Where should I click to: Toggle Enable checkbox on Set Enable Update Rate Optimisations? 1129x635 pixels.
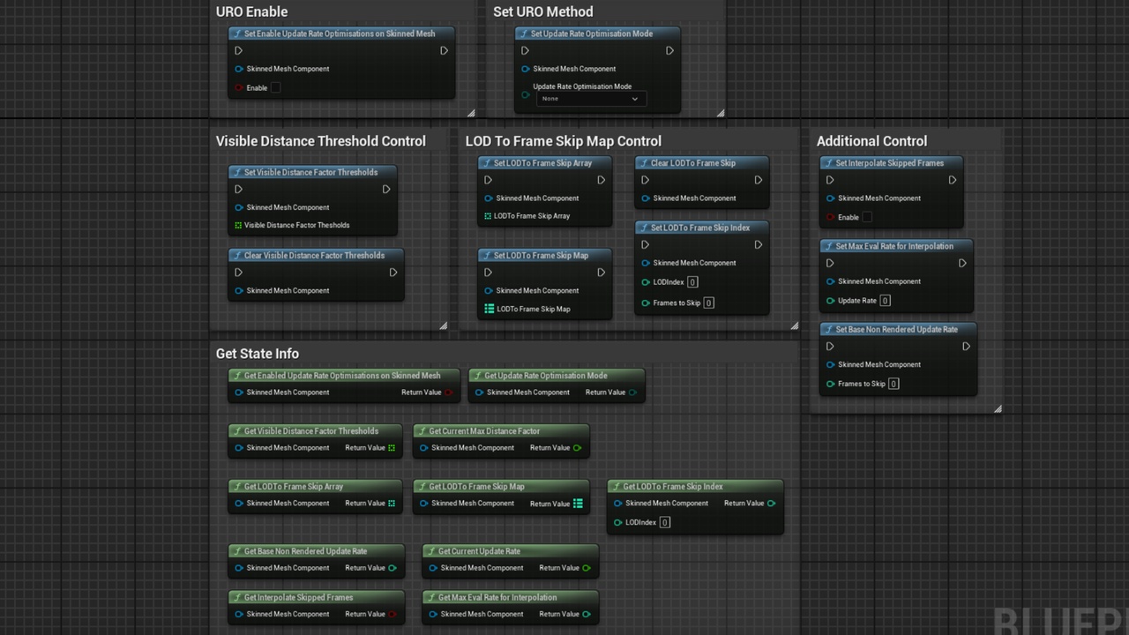(x=275, y=88)
